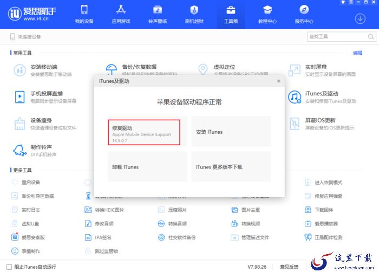Open the 教程中心 tab
379x272 pixels.
[x=267, y=15]
